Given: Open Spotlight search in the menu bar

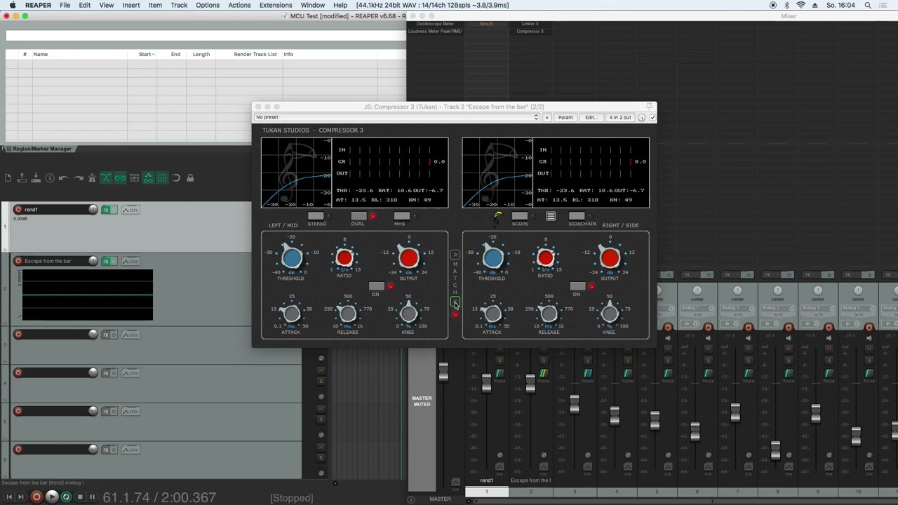Looking at the screenshot, I should point(868,5).
